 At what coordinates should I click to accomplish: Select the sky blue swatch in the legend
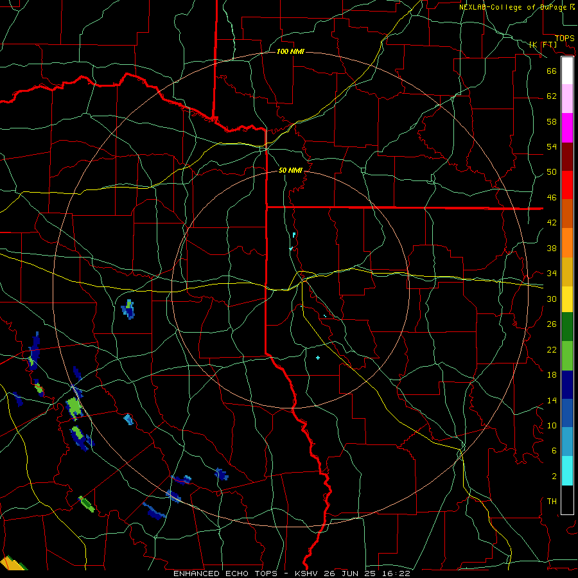567,442
